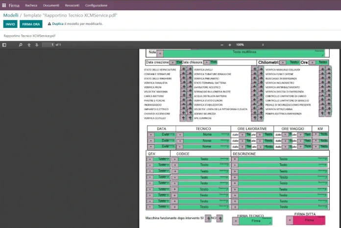Click the VERIFICA FRENI label
Image resolution: width=341 pixels, height=228 pixels.
pyautogui.click(x=153, y=87)
